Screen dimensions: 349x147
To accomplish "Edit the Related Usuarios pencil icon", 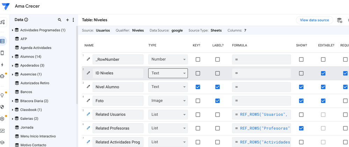I will tap(88, 114).
